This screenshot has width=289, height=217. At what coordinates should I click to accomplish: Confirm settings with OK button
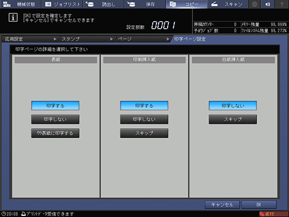point(259,205)
